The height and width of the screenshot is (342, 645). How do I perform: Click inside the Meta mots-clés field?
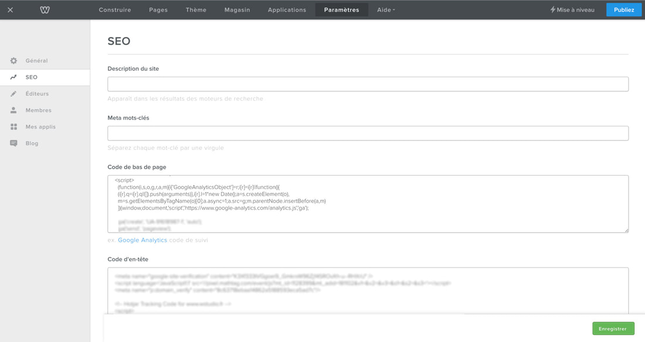point(368,133)
